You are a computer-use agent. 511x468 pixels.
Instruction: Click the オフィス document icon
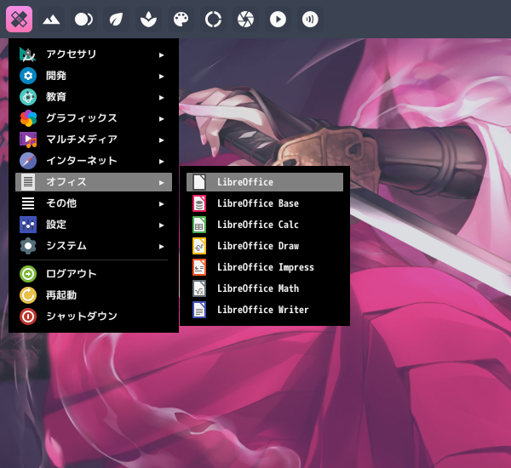(x=28, y=182)
